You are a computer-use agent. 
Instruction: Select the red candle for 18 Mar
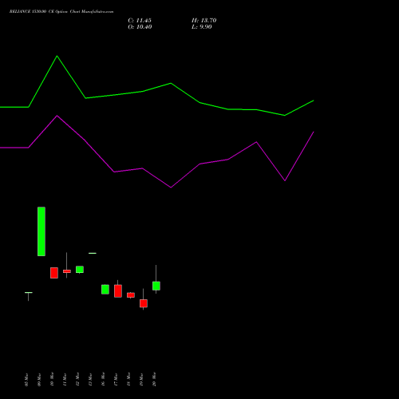(x=131, y=295)
